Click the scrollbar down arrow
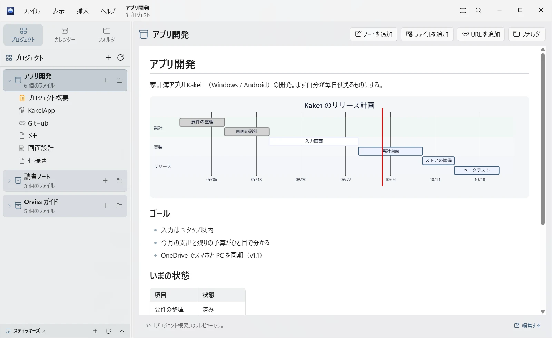This screenshot has width=552, height=338. click(x=543, y=312)
